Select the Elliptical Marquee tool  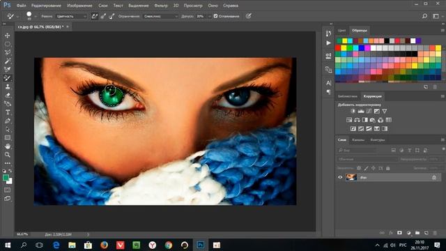tap(8, 44)
